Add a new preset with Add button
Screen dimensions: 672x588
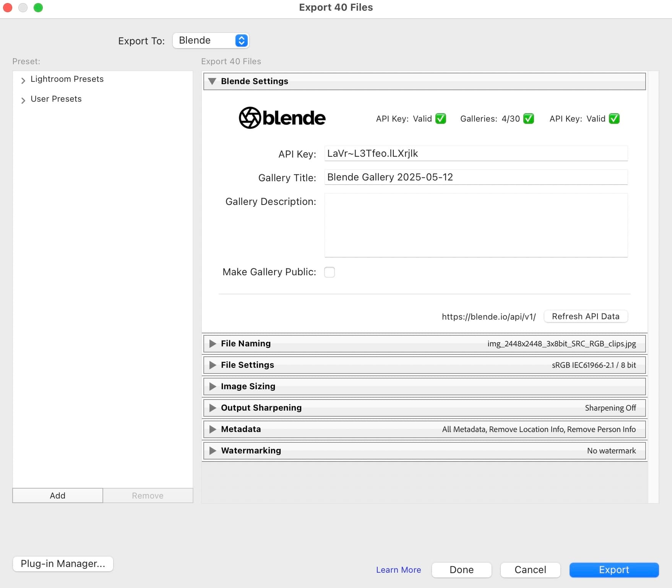(57, 495)
